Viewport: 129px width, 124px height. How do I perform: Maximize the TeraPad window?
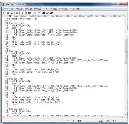118,4
